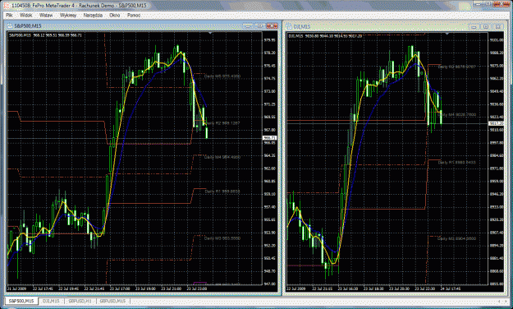Open the Pomoc menu
This screenshot has height=309, width=513.
click(134, 16)
